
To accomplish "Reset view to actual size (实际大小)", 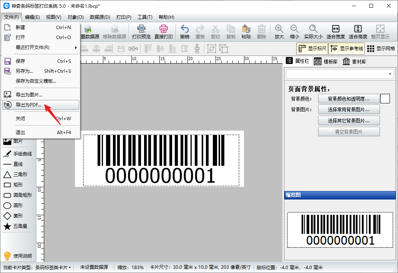I will point(313,32).
